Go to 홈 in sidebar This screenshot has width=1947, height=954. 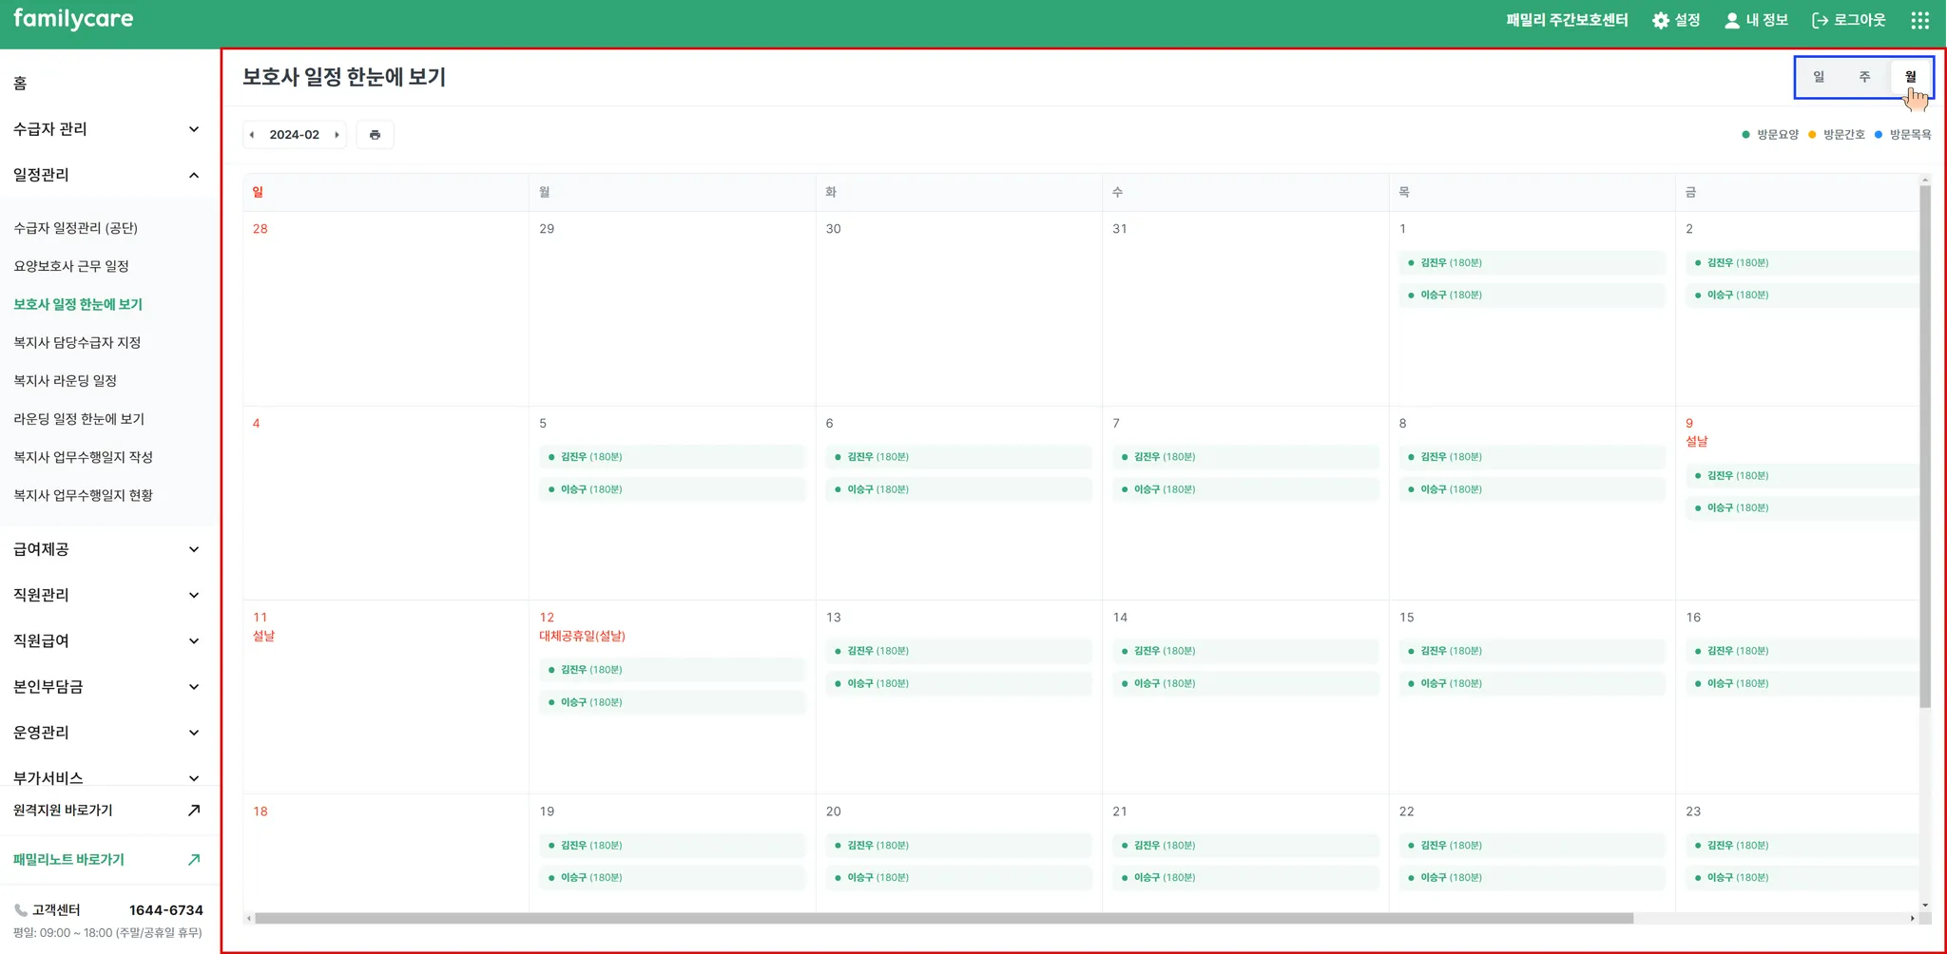(x=20, y=84)
